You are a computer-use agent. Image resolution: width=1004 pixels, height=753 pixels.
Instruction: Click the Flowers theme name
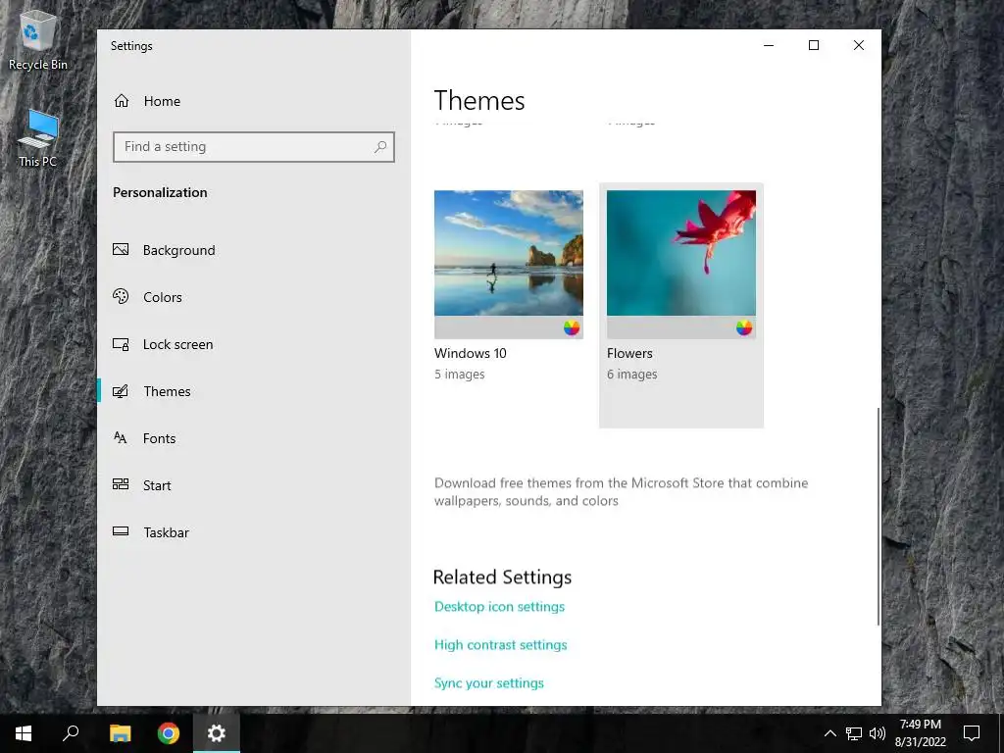tap(630, 353)
